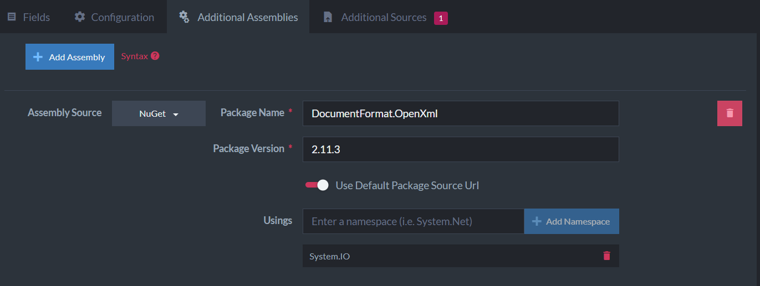The width and height of the screenshot is (760, 286).
Task: Click the Package Name input field
Action: tap(461, 113)
